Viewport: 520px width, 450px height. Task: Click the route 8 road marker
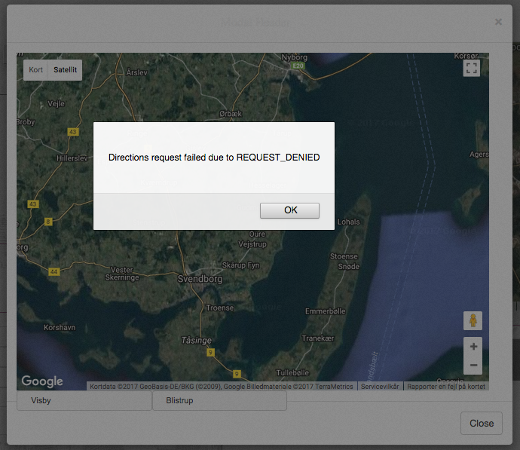coord(48,222)
